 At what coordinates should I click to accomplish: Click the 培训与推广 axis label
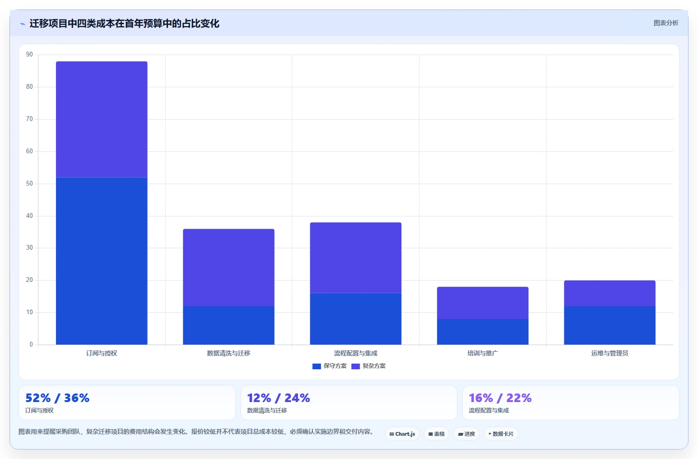[483, 353]
